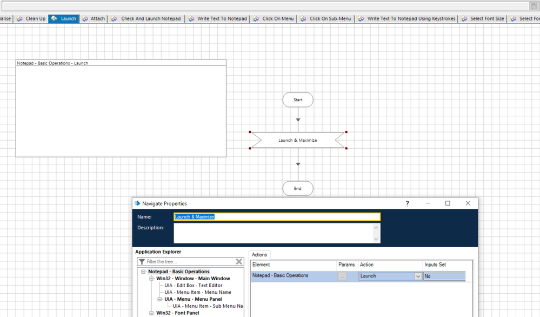
Task: Click the Attach tab page icon
Action: [x=85, y=18]
